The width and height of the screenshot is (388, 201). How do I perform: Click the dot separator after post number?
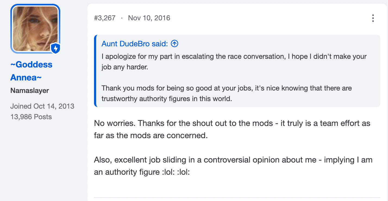pos(122,18)
